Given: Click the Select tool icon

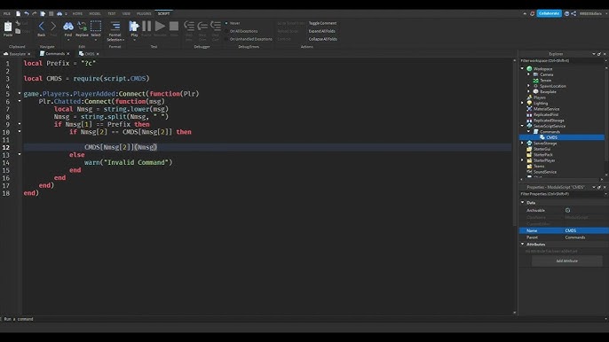Looking at the screenshot, I should (96, 27).
